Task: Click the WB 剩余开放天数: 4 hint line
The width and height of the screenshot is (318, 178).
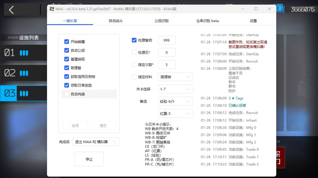Action: coord(162,129)
